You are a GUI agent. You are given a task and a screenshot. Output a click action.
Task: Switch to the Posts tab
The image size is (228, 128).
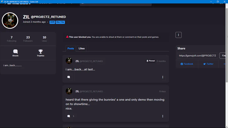click(71, 49)
